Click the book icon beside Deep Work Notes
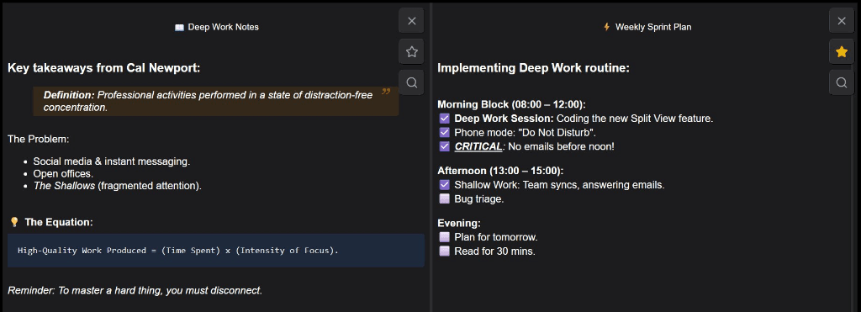The image size is (861, 312). tap(179, 28)
